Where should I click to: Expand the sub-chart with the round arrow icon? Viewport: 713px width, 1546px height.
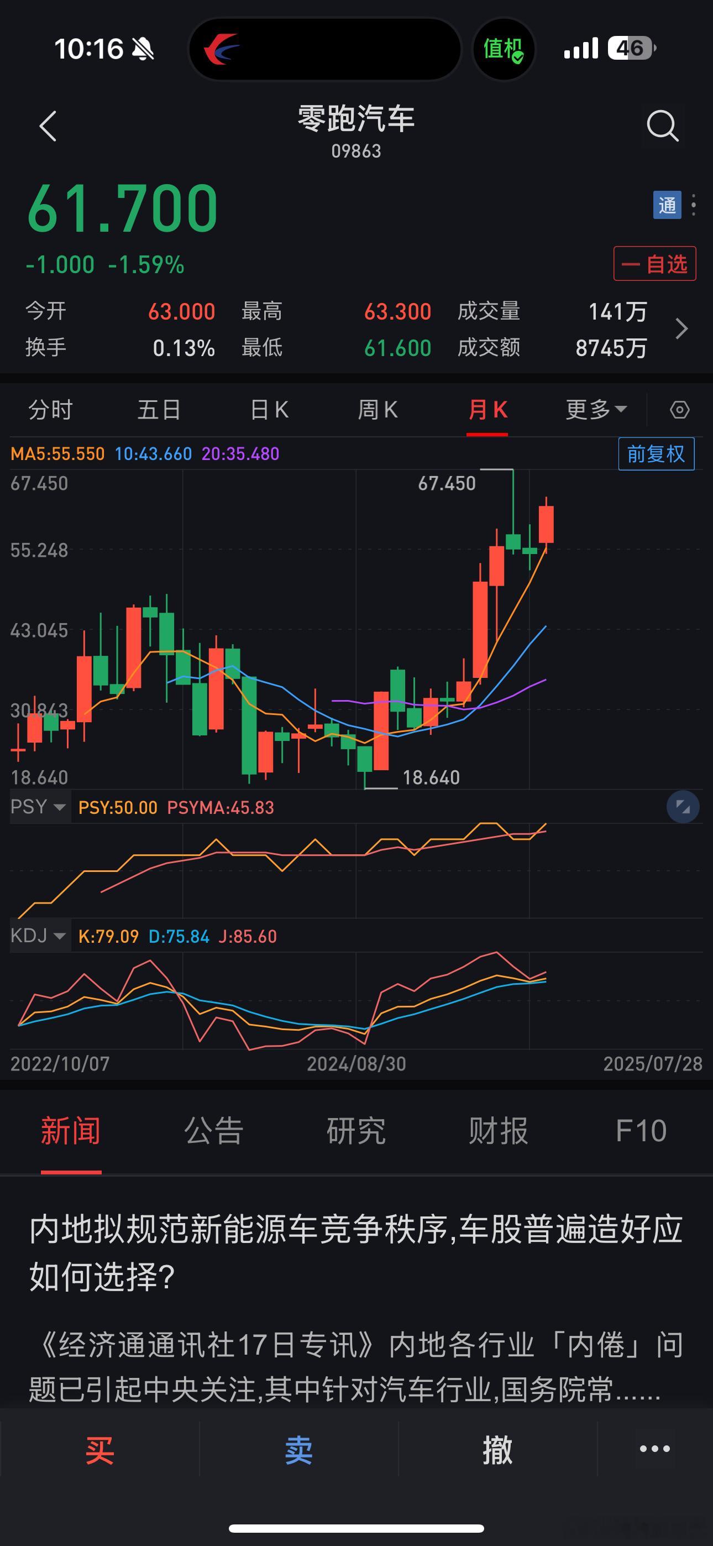point(683,807)
